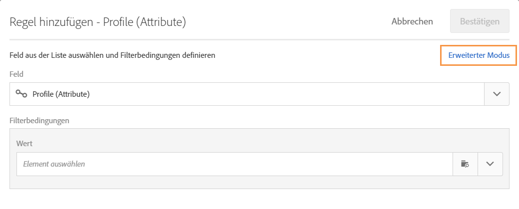Expand the Feld dropdown chevron
This screenshot has width=519, height=209.
[x=497, y=94]
